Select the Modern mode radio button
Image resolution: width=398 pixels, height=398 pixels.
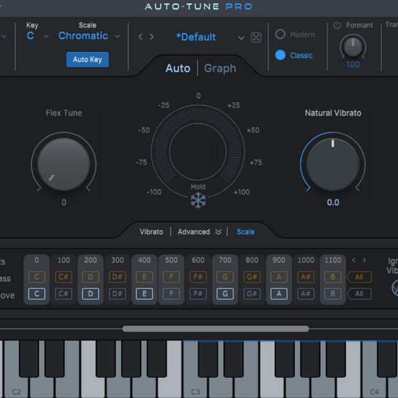[x=280, y=35]
